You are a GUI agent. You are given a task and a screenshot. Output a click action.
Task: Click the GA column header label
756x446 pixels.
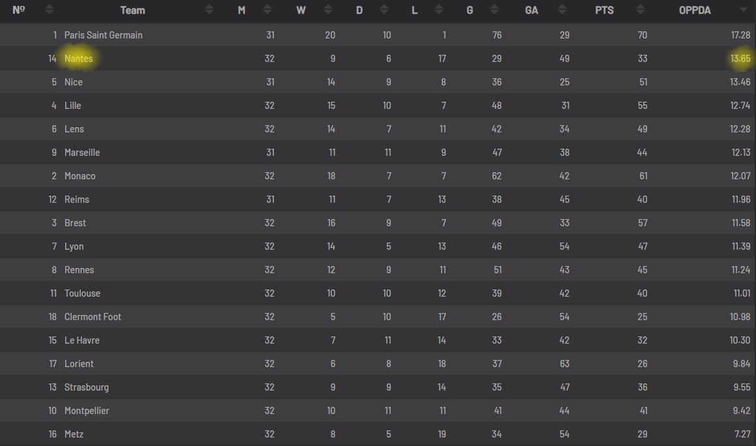pyautogui.click(x=532, y=10)
